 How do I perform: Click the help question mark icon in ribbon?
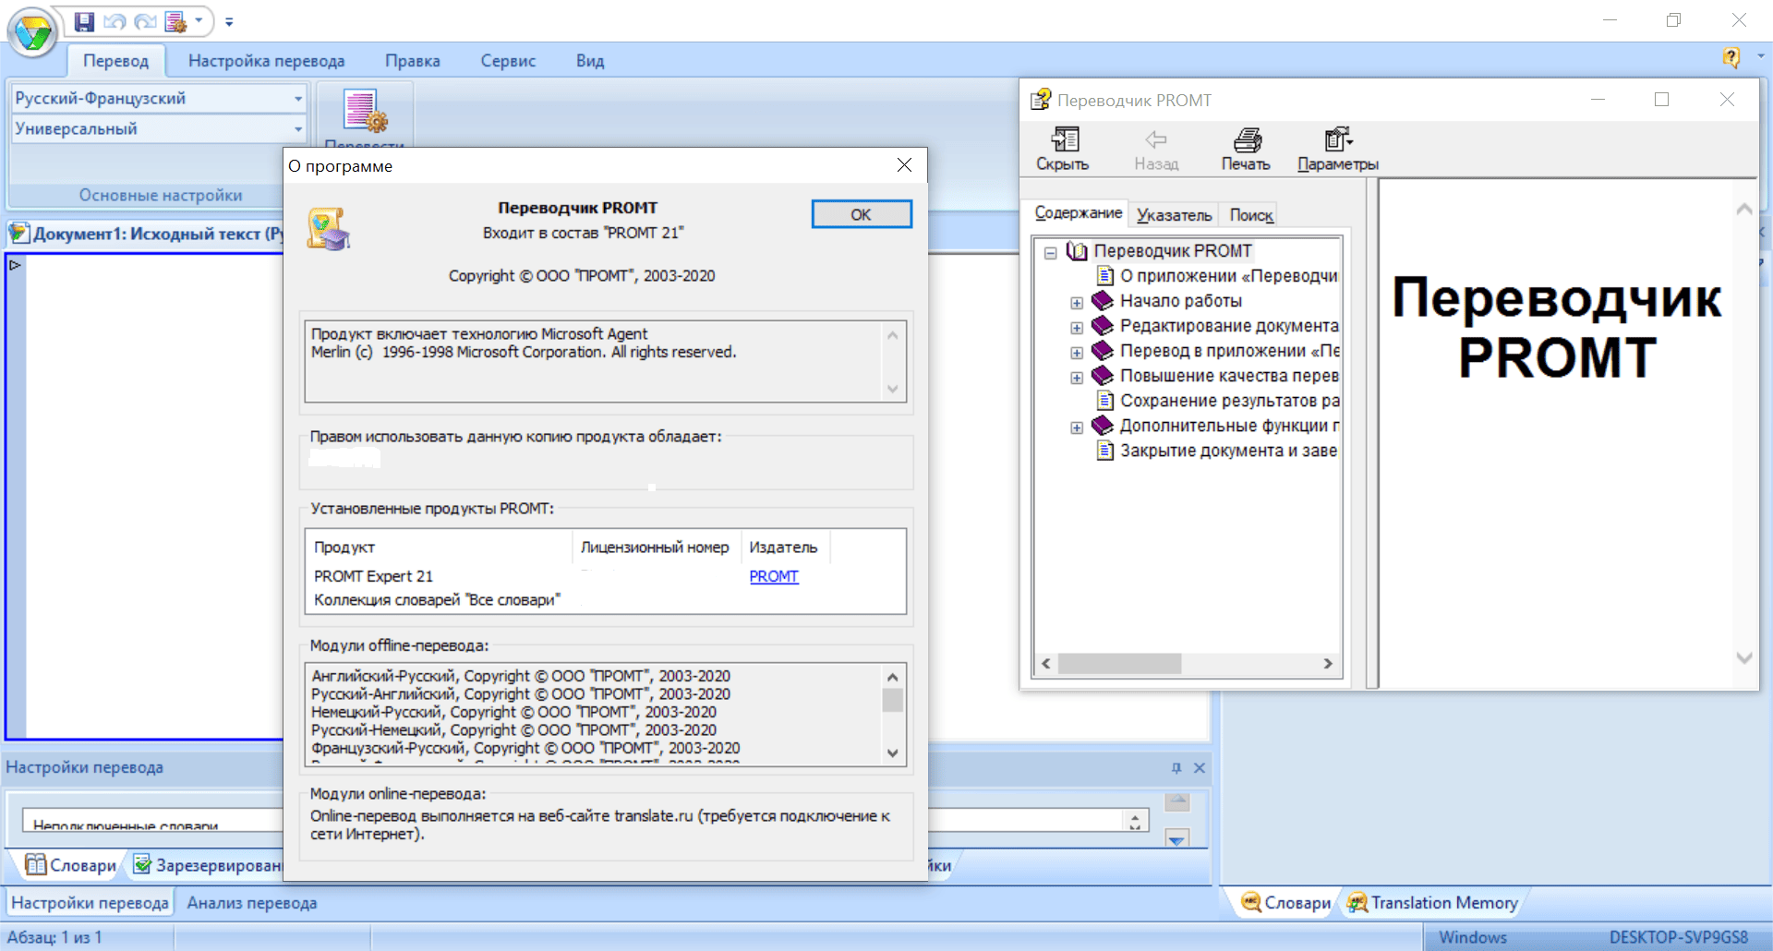1731,57
